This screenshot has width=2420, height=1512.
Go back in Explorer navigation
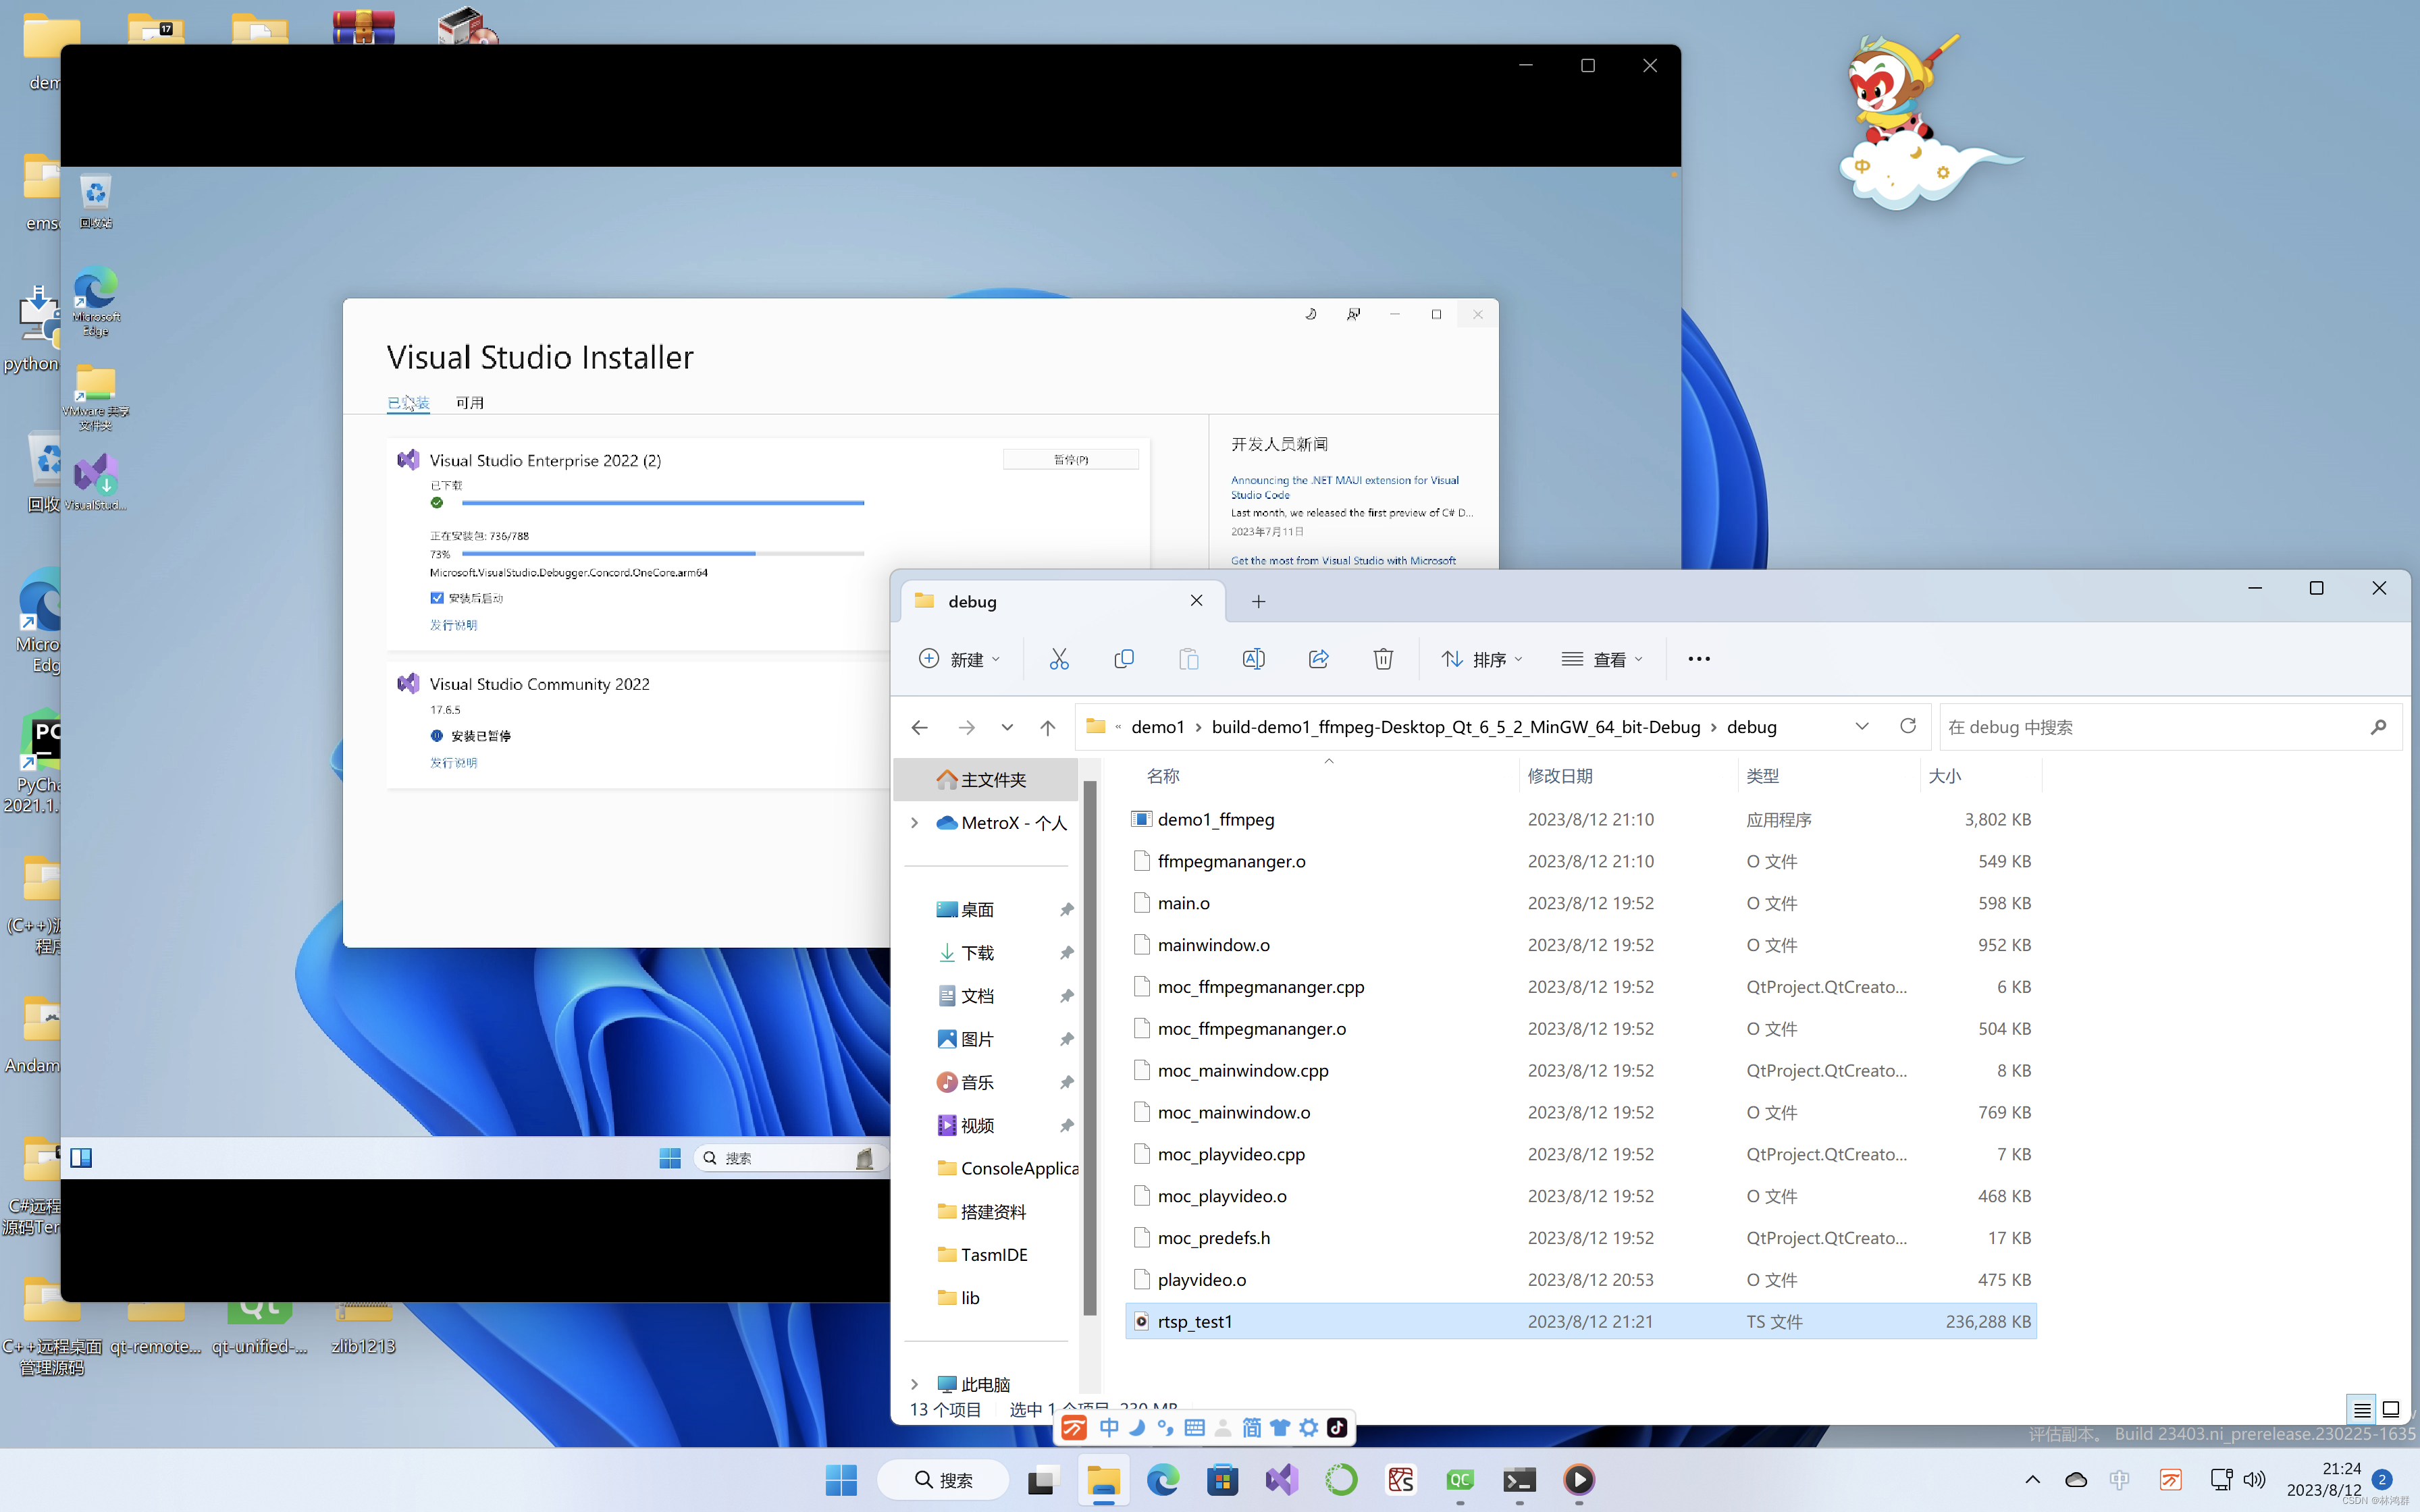click(x=919, y=727)
